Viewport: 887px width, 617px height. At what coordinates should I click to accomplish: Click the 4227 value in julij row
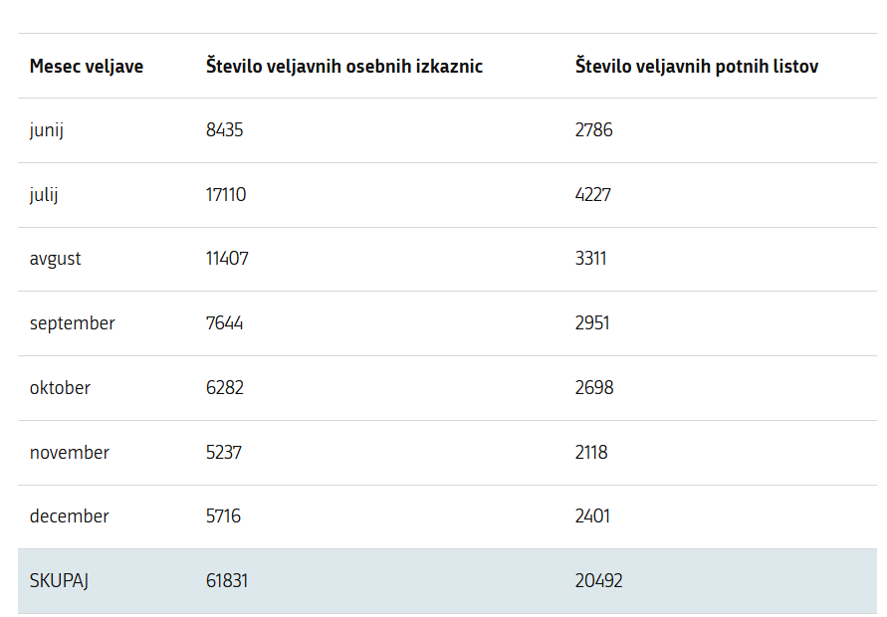[x=593, y=194]
